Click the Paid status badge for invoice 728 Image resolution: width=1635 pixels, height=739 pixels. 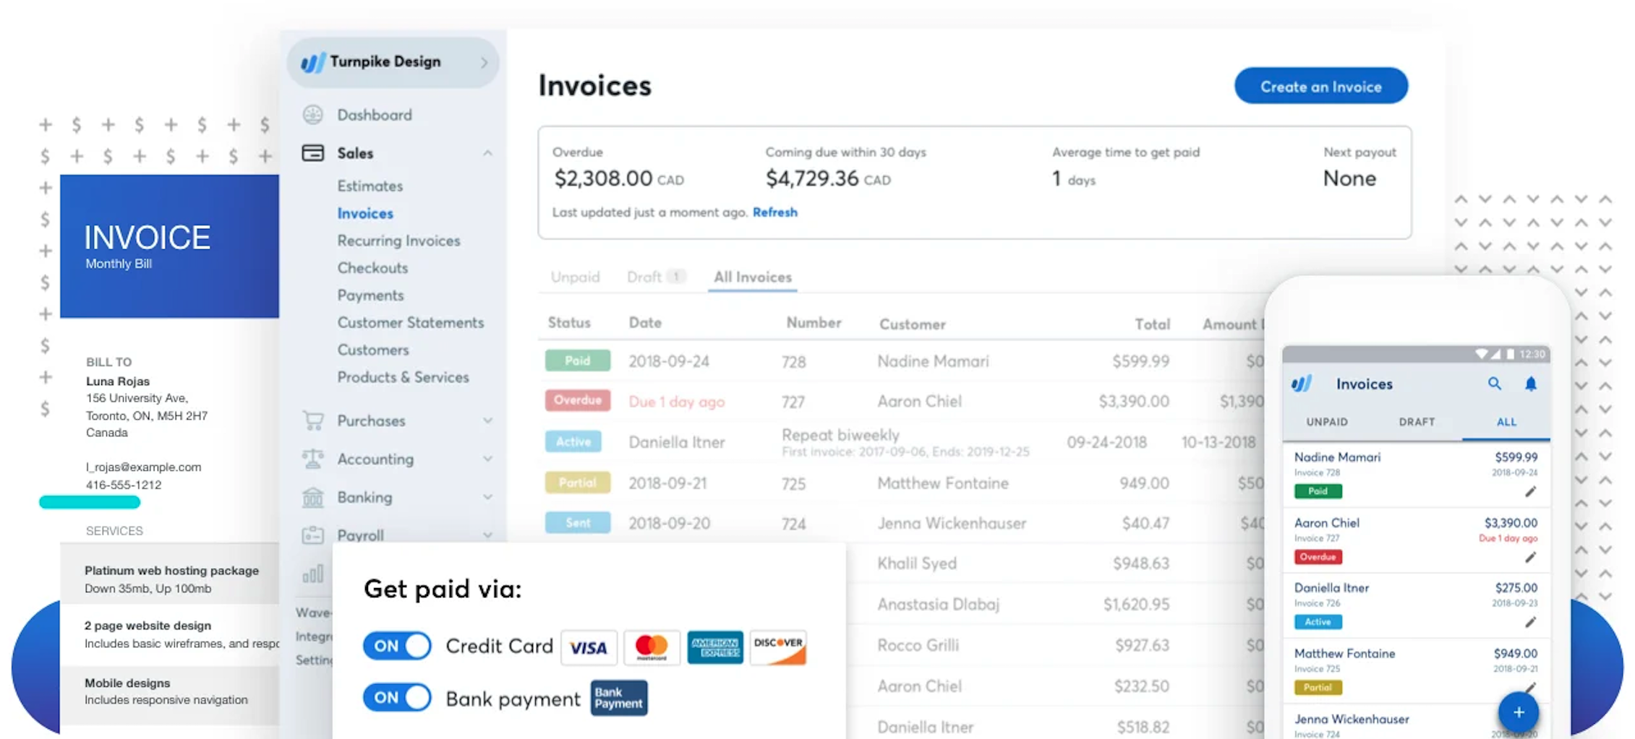click(x=578, y=360)
